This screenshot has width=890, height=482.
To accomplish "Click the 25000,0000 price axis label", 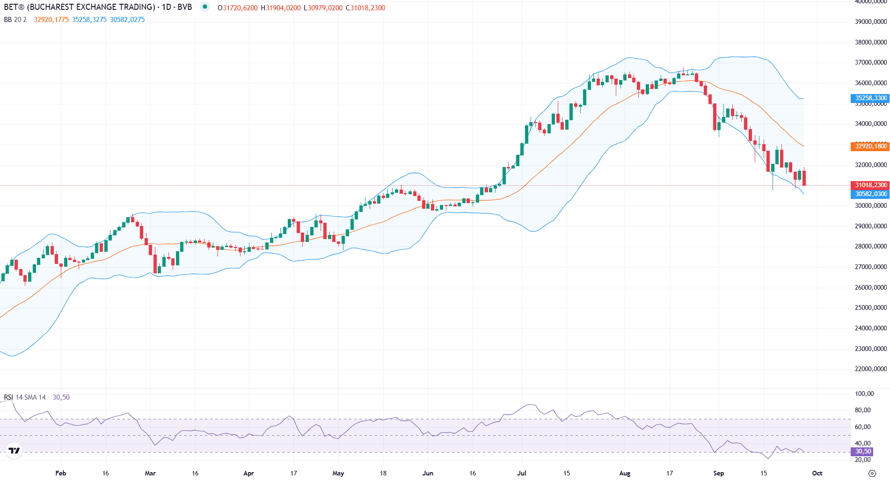I will click(x=871, y=308).
